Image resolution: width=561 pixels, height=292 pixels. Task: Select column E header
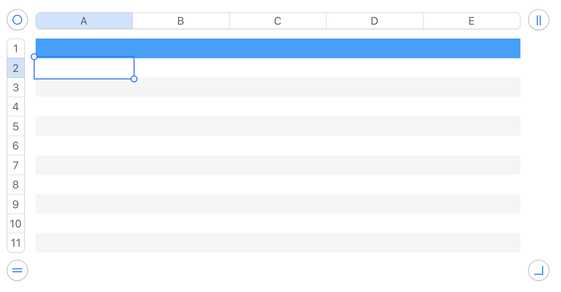[x=471, y=21]
